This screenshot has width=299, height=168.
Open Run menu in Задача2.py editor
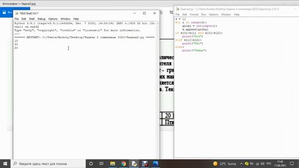204,14
